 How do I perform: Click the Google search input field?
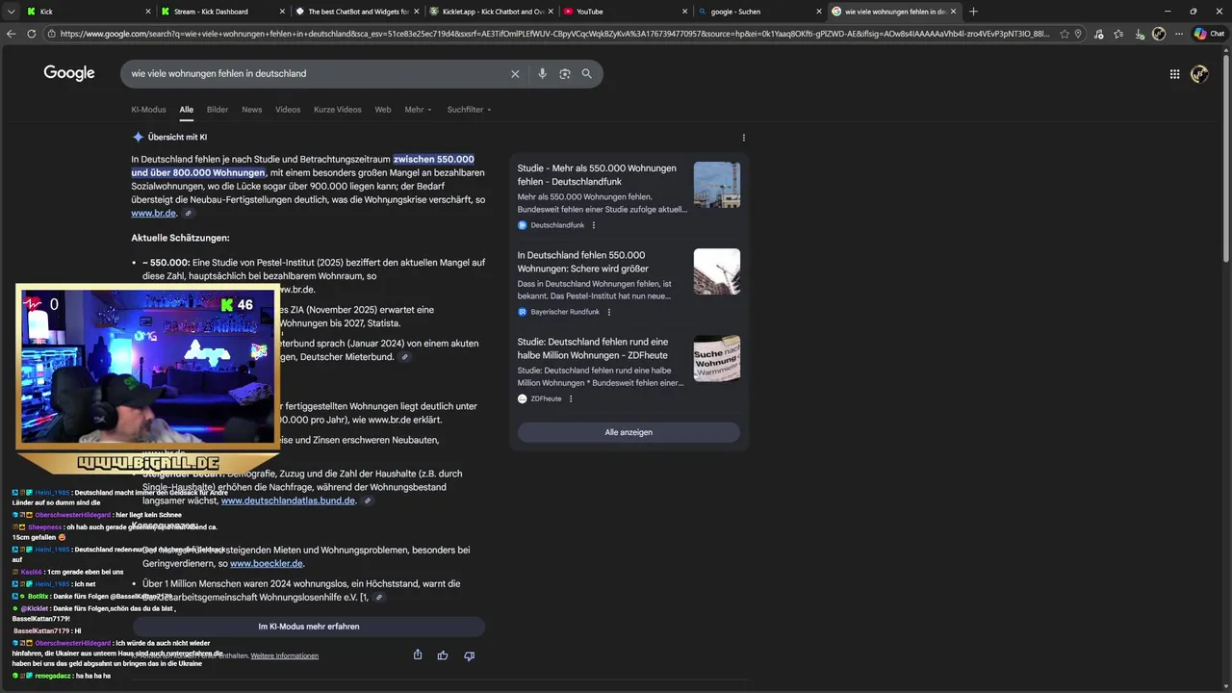point(318,73)
